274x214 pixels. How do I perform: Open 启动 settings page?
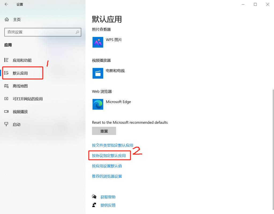click(x=17, y=125)
